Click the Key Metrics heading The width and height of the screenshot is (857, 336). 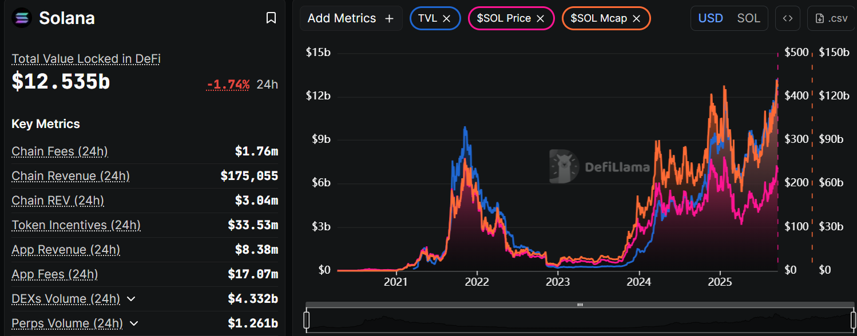(46, 124)
